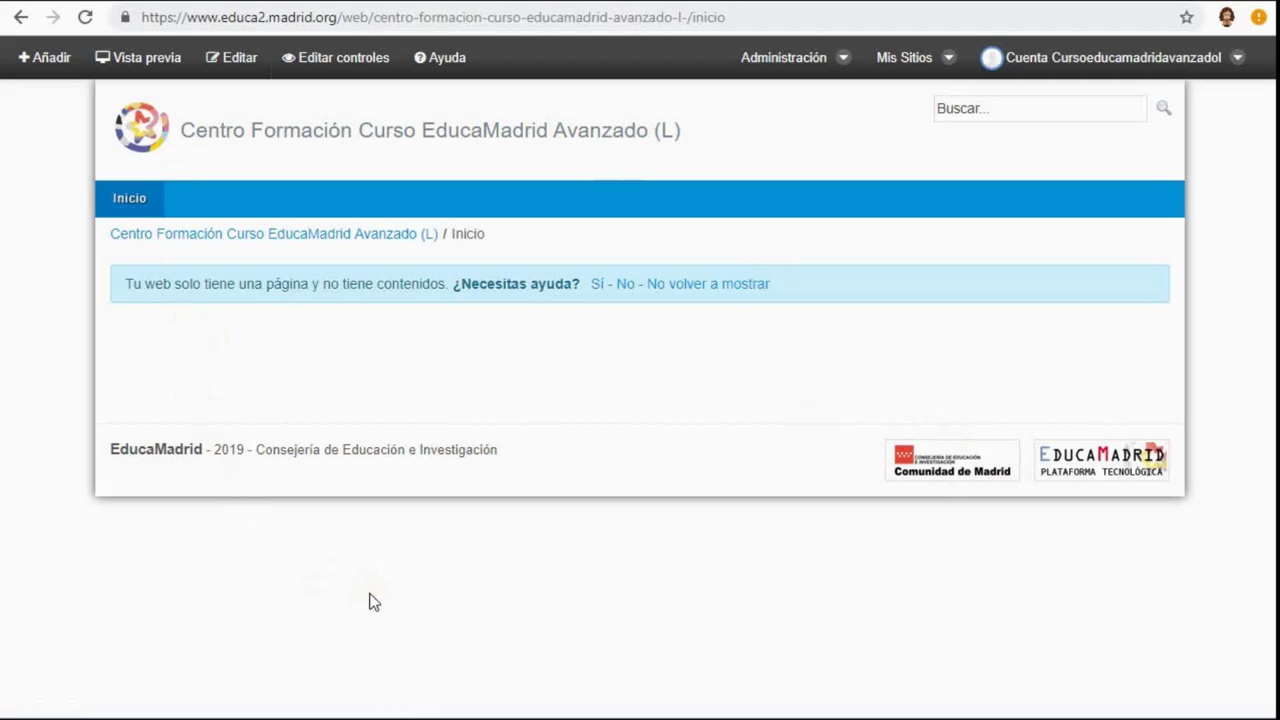
Task: Open the Ayuda help option
Action: [x=440, y=58]
